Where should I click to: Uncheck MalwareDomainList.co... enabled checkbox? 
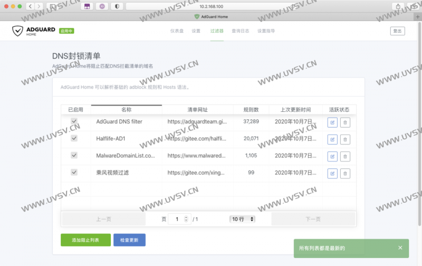tap(74, 155)
